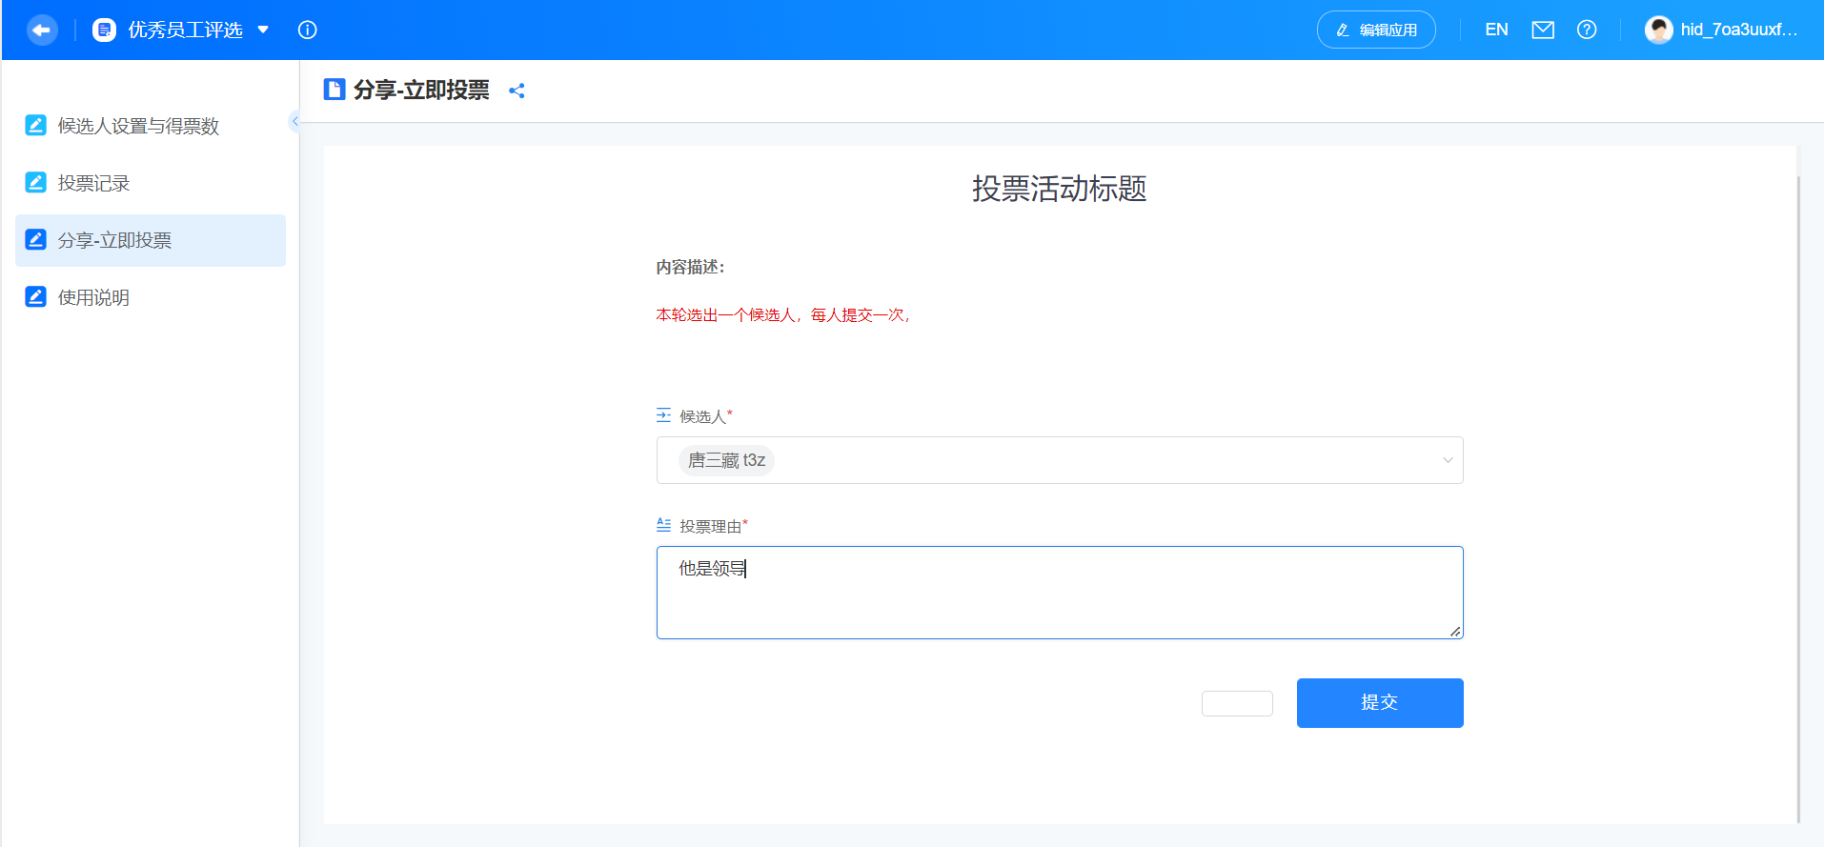Submit the vote with 提交

(1380, 703)
